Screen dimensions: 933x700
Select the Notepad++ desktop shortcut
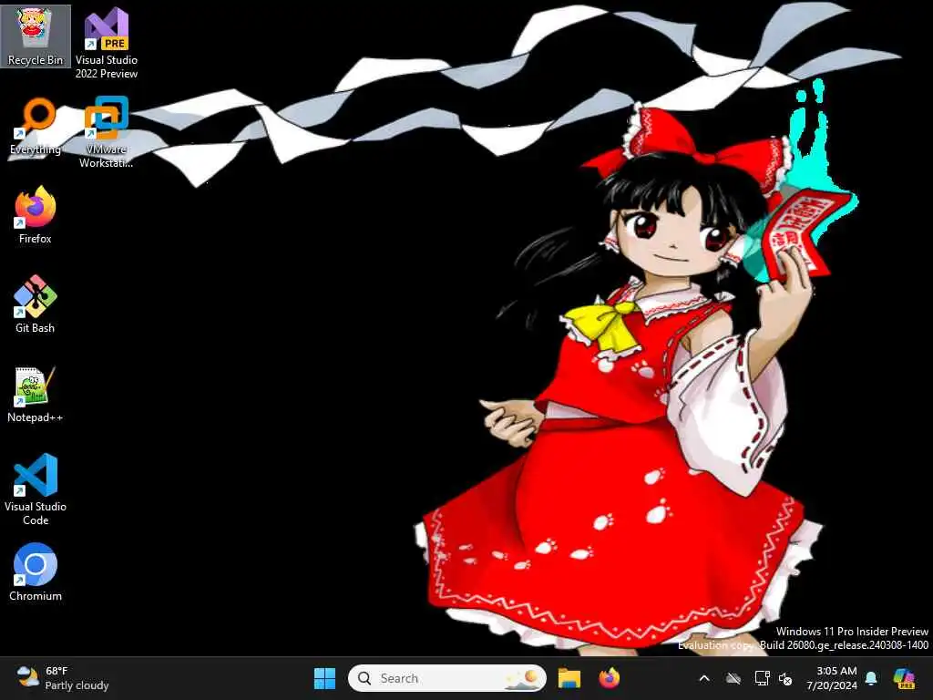pos(36,394)
